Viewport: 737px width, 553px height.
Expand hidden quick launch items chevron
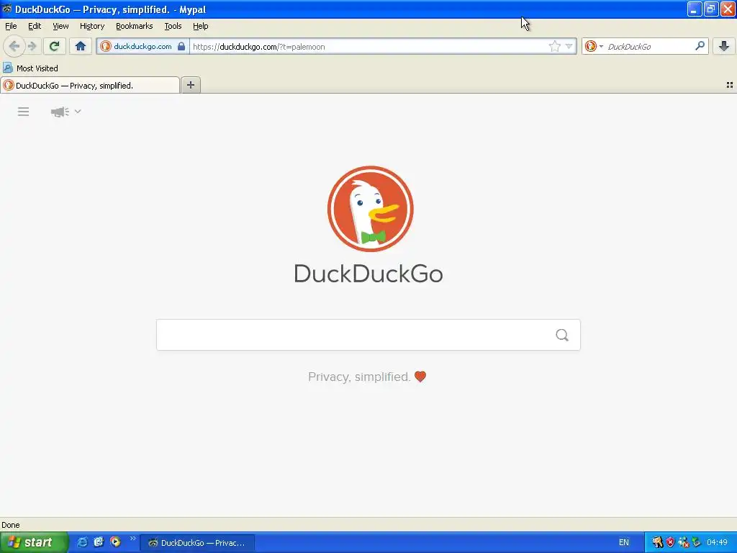132,539
